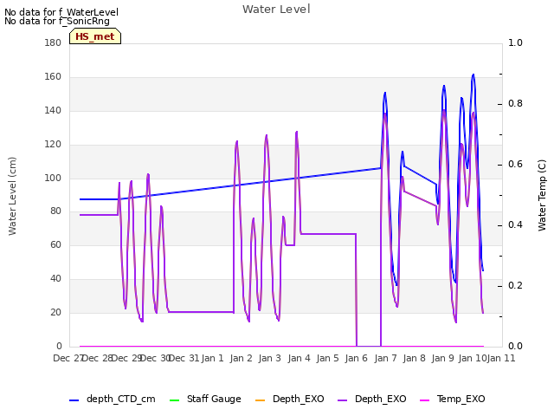Click the 'No data for f_SonicRng' message

(57, 21)
